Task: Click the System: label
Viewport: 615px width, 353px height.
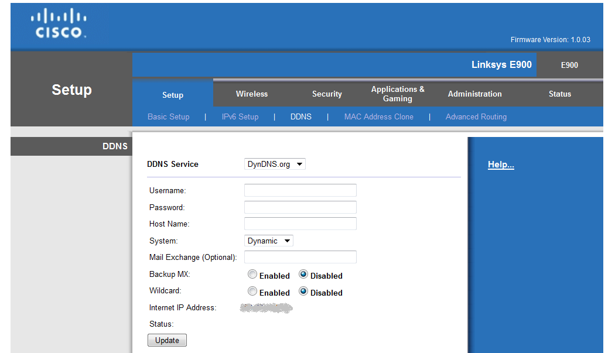Action: pos(163,241)
